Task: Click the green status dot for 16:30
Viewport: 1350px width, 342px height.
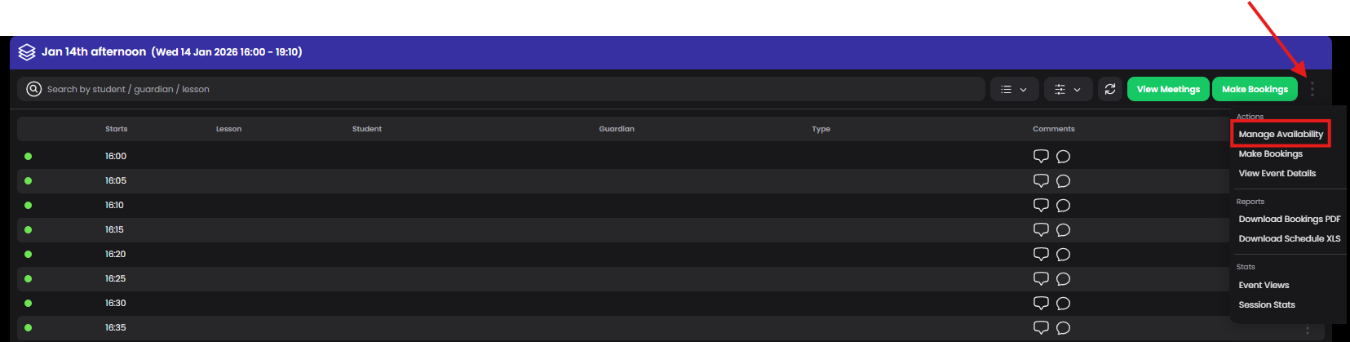Action: tap(28, 303)
